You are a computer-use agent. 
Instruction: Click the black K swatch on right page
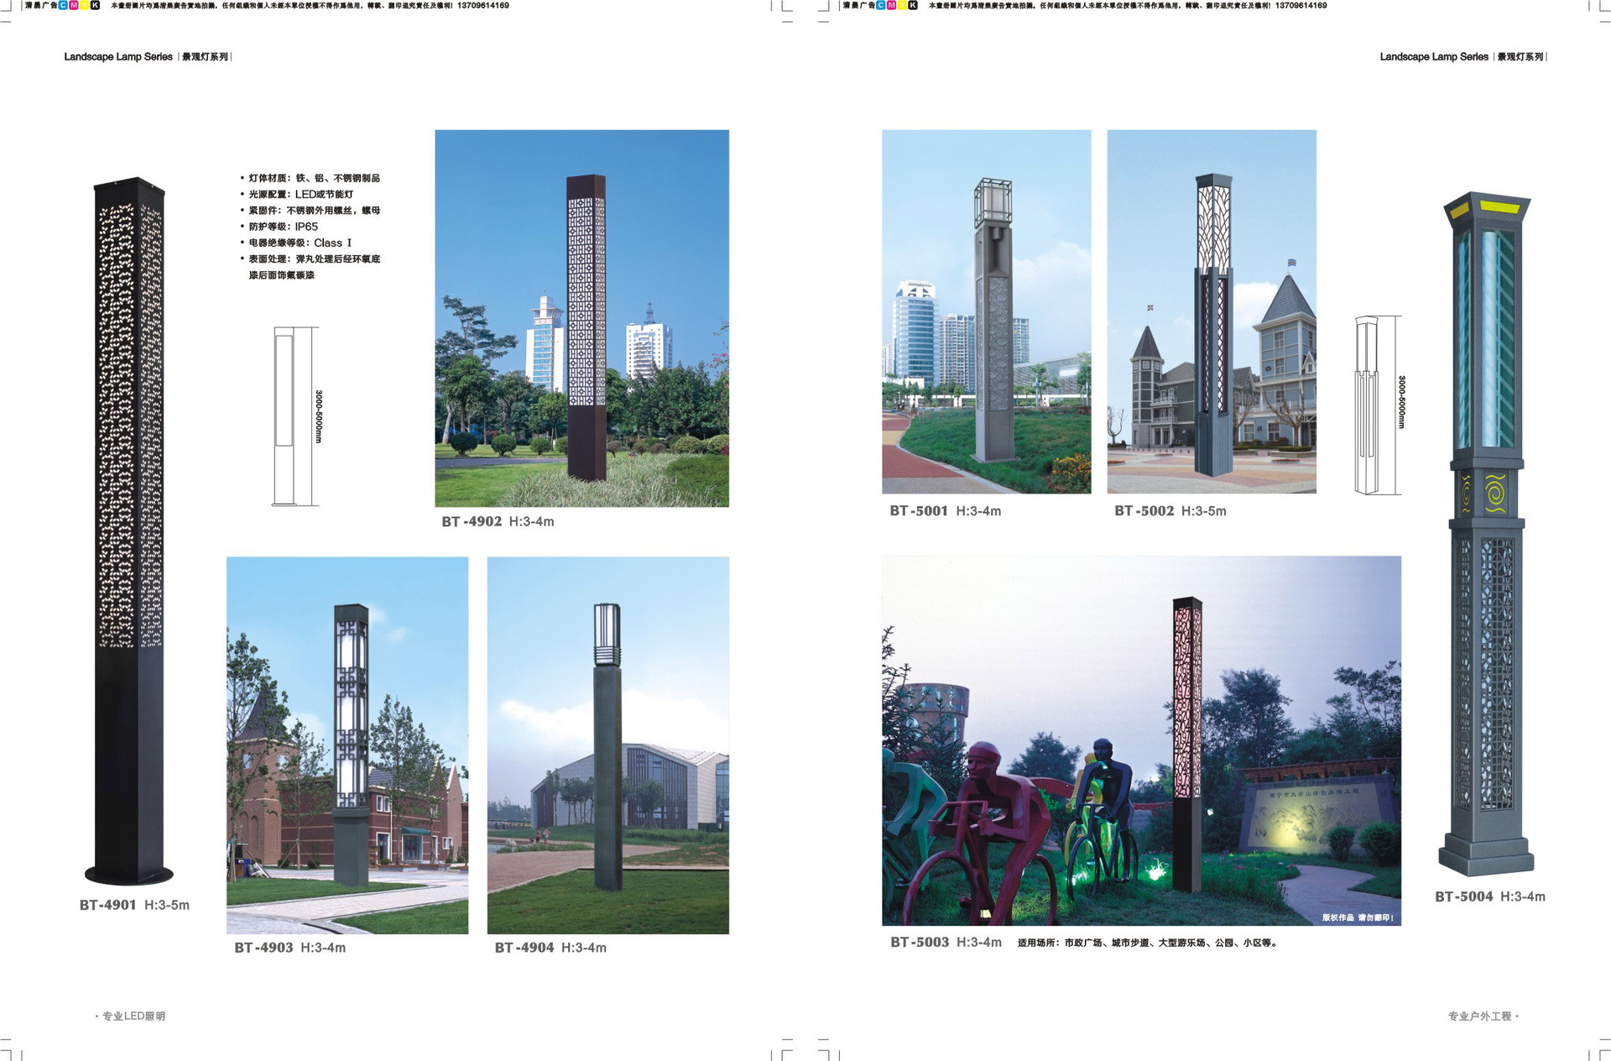click(913, 5)
